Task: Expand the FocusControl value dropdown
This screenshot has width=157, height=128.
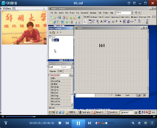Action: pos(70,75)
